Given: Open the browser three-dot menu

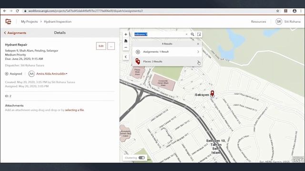Looking at the screenshot, I should (301, 11).
